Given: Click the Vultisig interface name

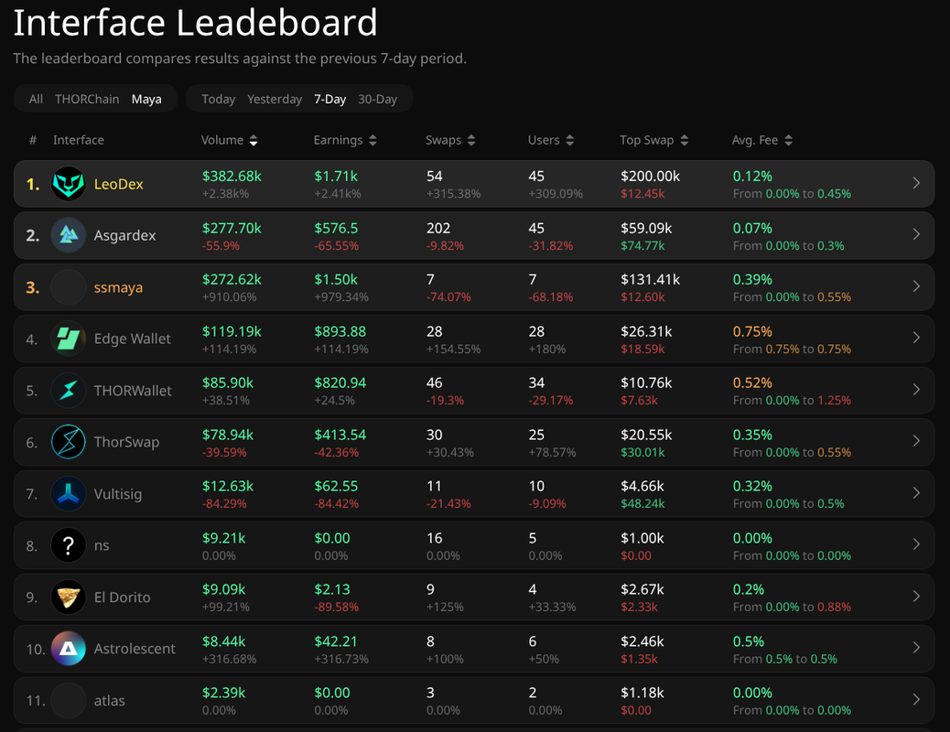Looking at the screenshot, I should (117, 494).
